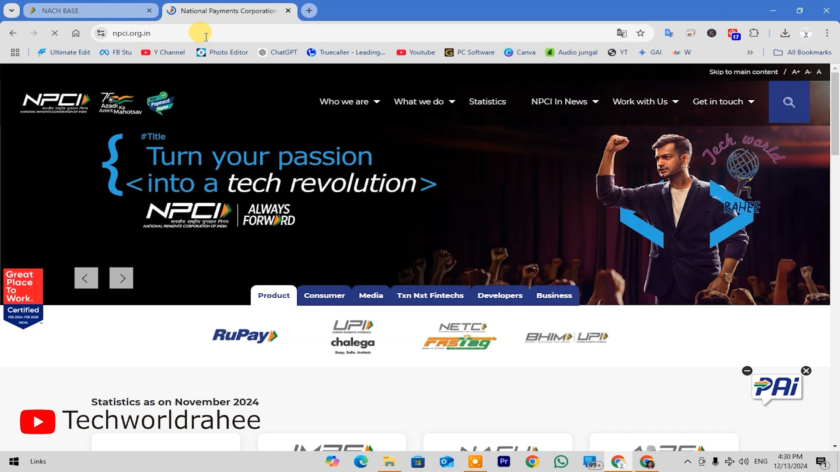Open the RuPay product logo
Image resolution: width=840 pixels, height=472 pixels.
(x=245, y=336)
